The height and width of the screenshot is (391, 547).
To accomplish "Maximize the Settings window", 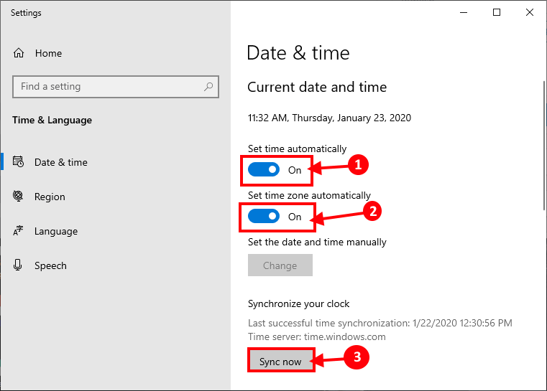I will (497, 12).
